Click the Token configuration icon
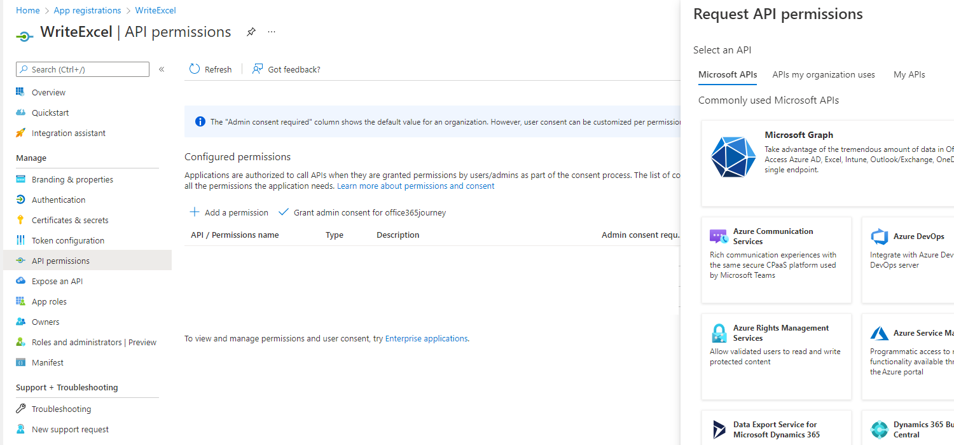Viewport: 954px width, 445px height. [x=20, y=240]
